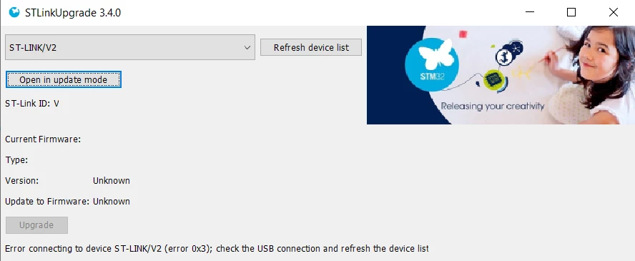Open the device in update mode
This screenshot has height=261, width=635.
[63, 79]
